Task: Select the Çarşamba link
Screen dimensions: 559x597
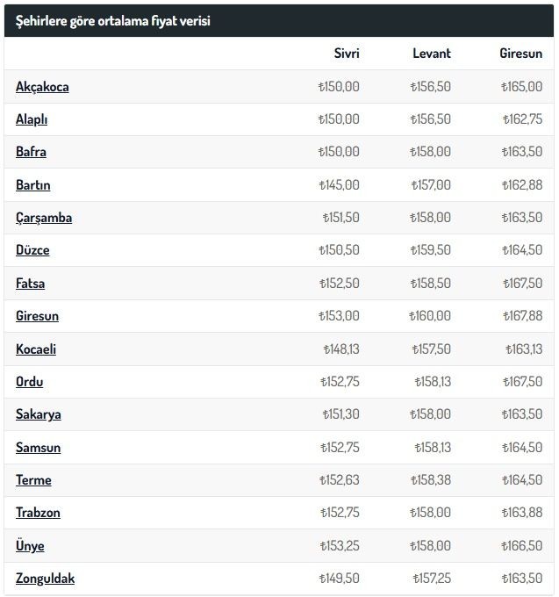Action: tap(44, 218)
